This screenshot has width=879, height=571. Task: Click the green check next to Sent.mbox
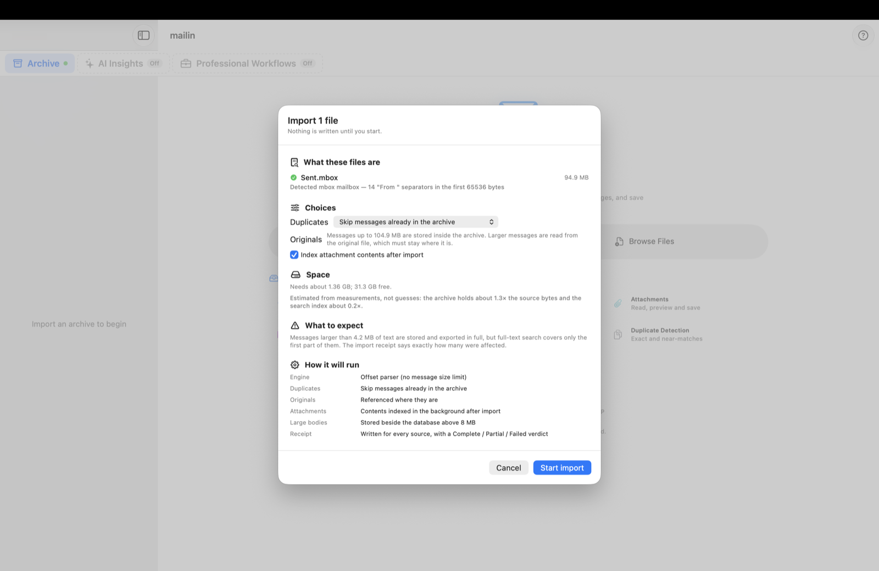tap(293, 177)
